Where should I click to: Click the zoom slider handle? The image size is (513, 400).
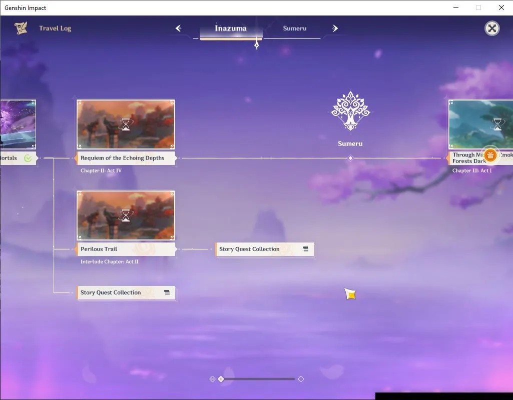point(221,379)
